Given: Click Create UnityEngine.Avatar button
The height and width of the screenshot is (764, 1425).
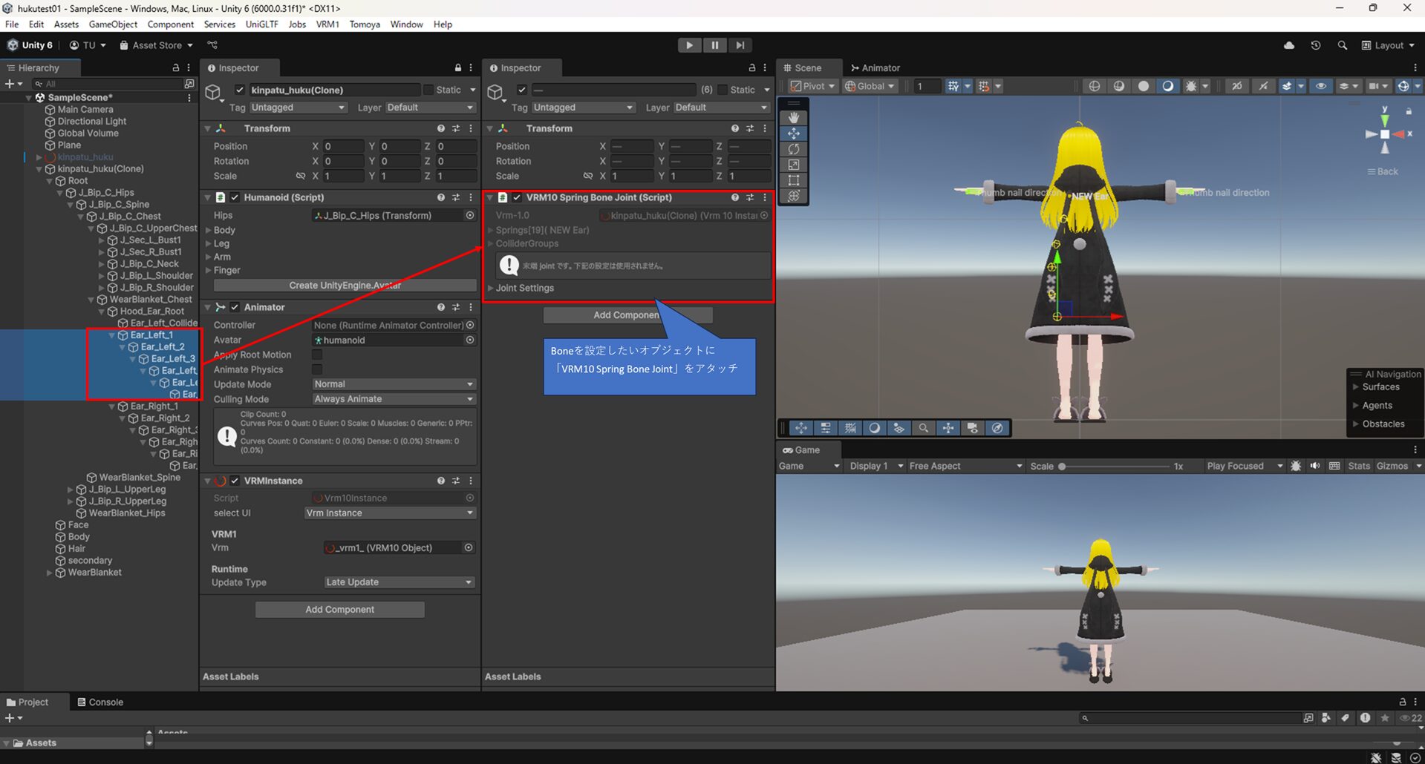Looking at the screenshot, I should click(345, 286).
